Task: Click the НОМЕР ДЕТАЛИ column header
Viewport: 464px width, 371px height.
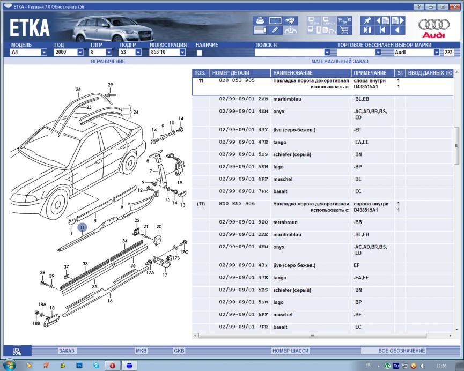Action: (x=240, y=73)
